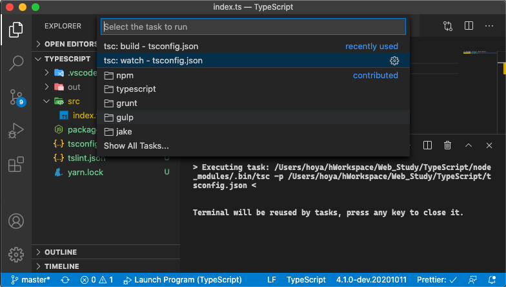This screenshot has width=506, height=287.
Task: Open the Accounts menu icon
Action: click(x=15, y=221)
